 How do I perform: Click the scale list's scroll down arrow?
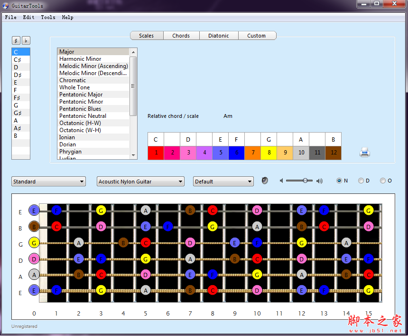(x=133, y=155)
